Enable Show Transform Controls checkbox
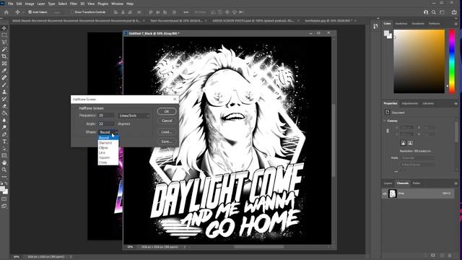This screenshot has width=462, height=260. 72,12
